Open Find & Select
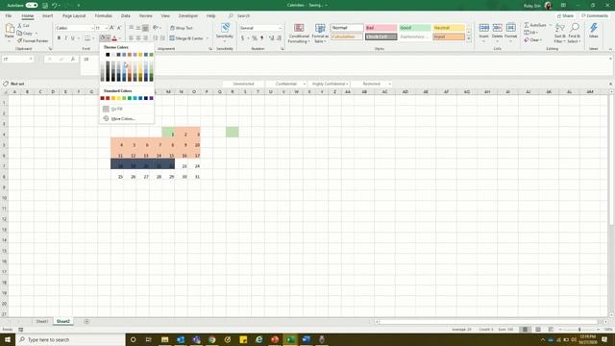 (x=575, y=33)
